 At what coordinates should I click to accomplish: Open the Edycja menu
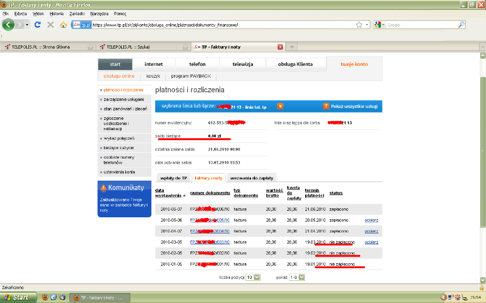20,14
